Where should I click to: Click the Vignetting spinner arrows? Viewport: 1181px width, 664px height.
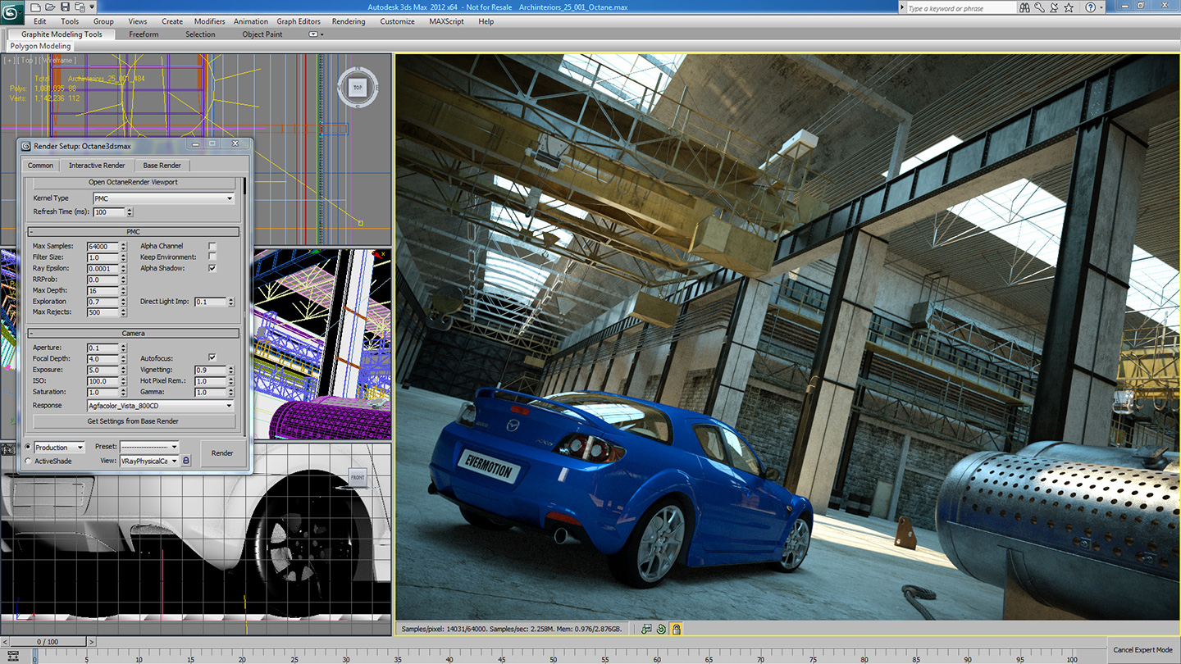[231, 370]
